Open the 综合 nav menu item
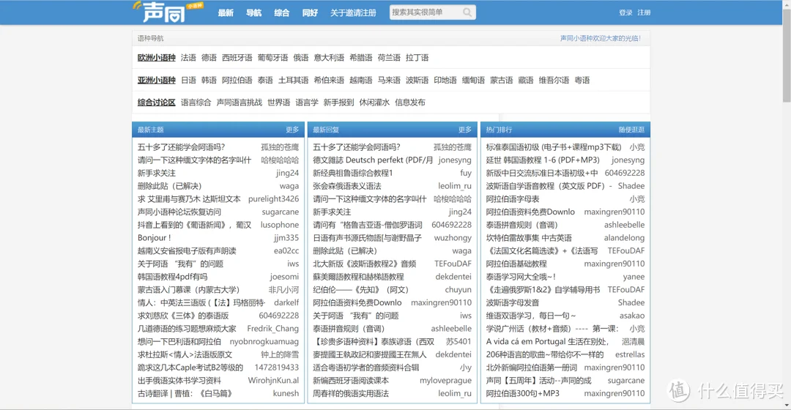This screenshot has width=791, height=410. click(x=282, y=12)
